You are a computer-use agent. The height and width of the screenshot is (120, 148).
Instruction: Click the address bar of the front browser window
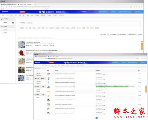[x=90, y=58]
